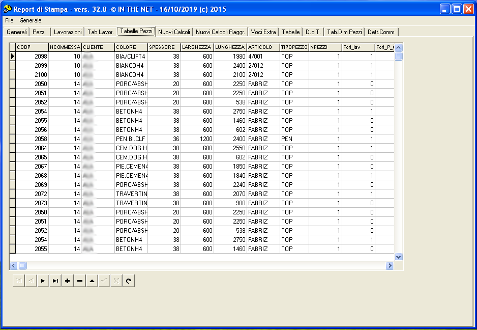Click the vertical scrollbar thumb
477x330 pixels.
(398, 56)
